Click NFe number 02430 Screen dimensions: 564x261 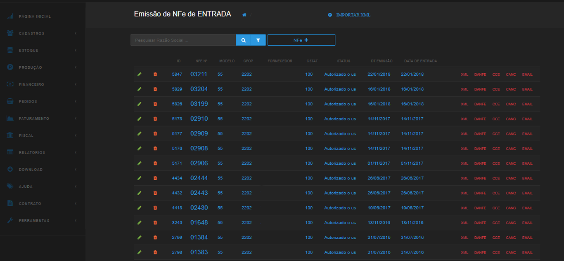pos(199,208)
